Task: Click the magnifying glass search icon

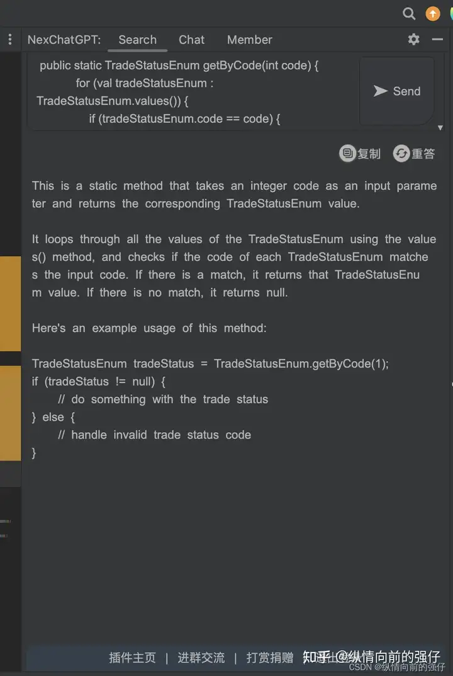Action: click(409, 13)
